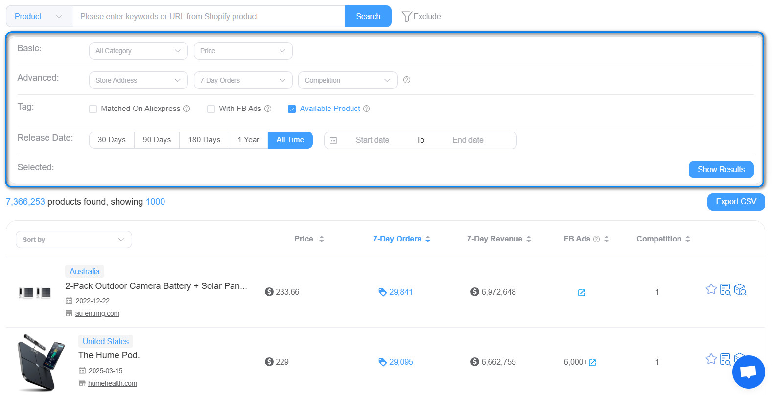Enable With FB Ads checkbox

[x=211, y=109]
